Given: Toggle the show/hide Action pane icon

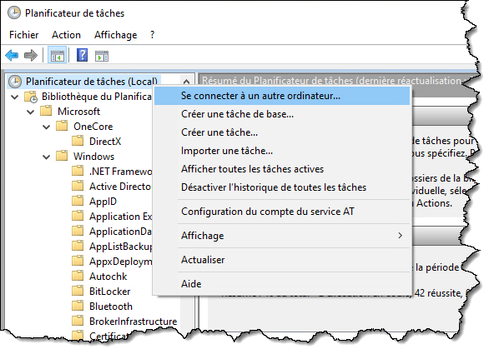Looking at the screenshot, I should pyautogui.click(x=102, y=56).
